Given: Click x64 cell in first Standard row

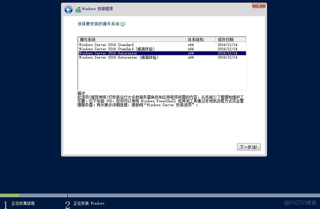Looking at the screenshot, I should [x=191, y=45].
